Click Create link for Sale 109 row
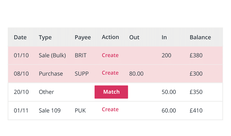Viewport: 231px width, 136px height. (x=110, y=109)
